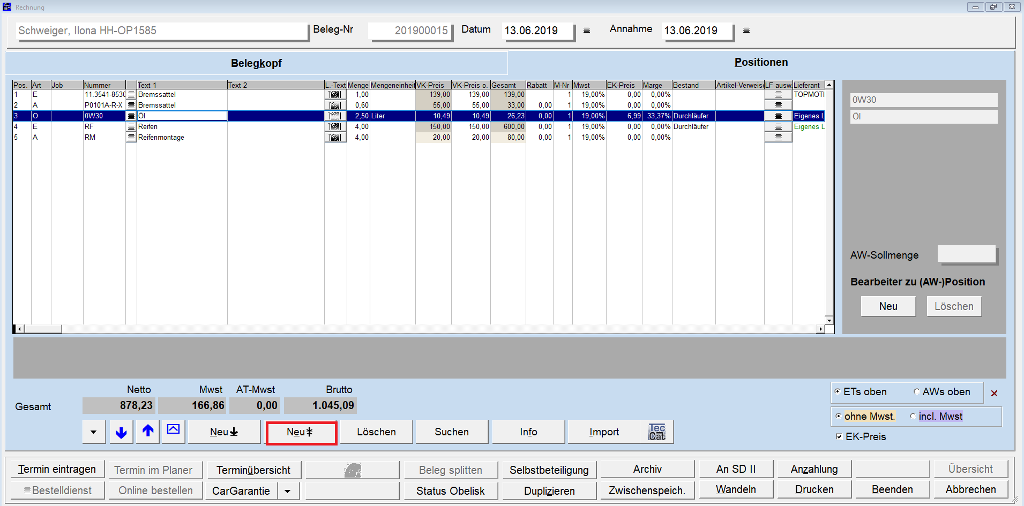1024x506 pixels.
Task: Open Terminübersicht
Action: click(253, 470)
